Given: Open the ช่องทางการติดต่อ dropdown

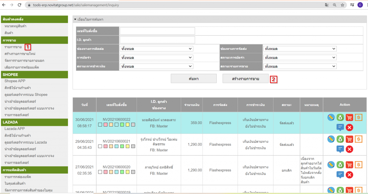Looking at the screenshot, I should coord(156,49).
